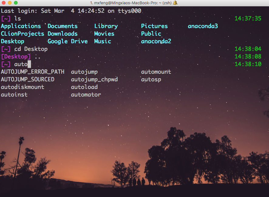The height and width of the screenshot is (197, 269).
Task: Click the anaconda3 directory name
Action: click(203, 26)
